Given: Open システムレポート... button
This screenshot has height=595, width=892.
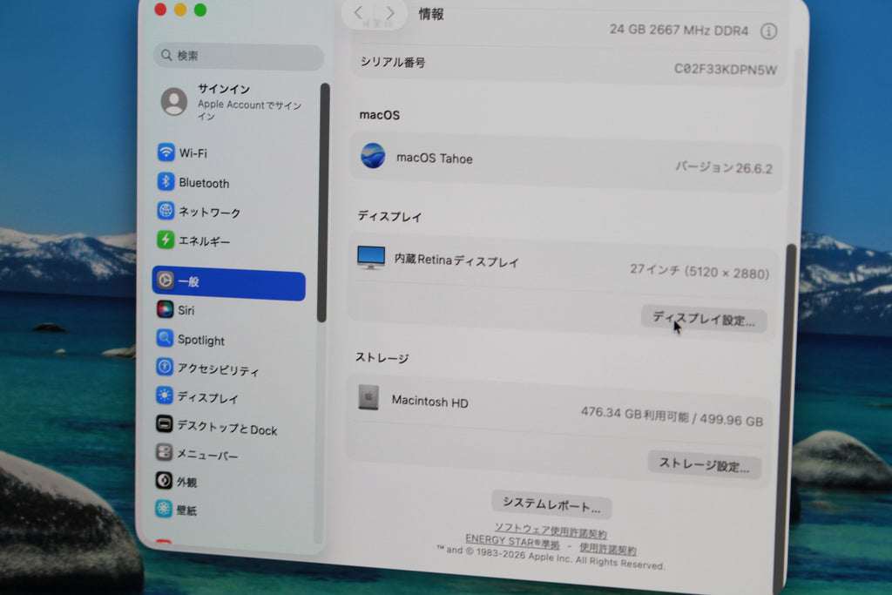Looking at the screenshot, I should click(551, 504).
